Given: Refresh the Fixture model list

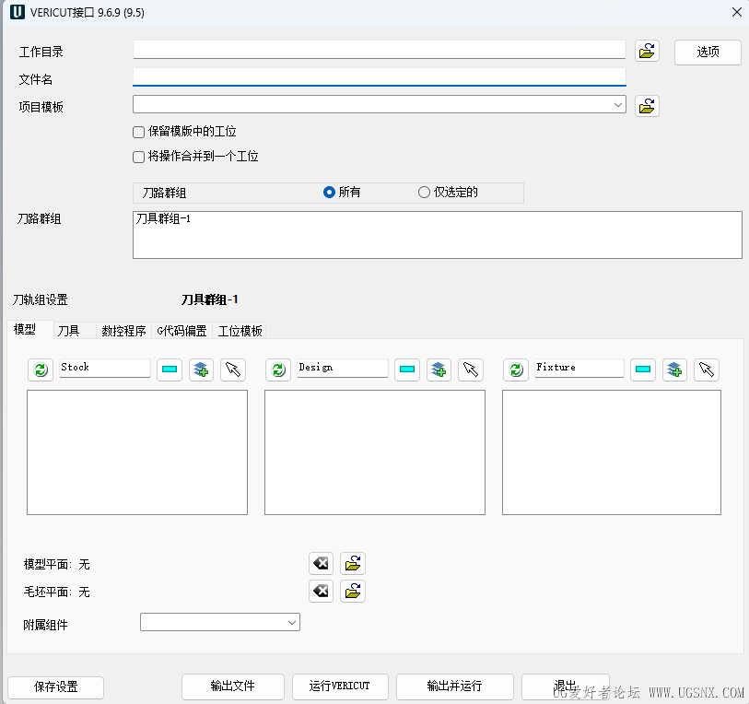Looking at the screenshot, I should click(516, 370).
